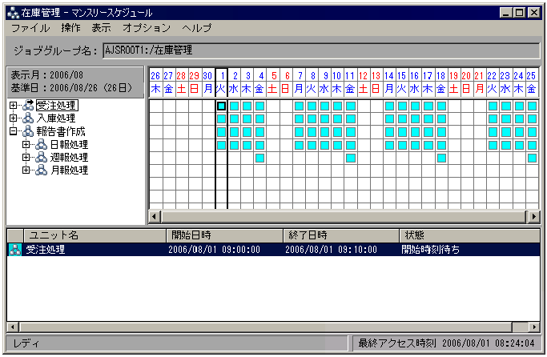Click the calendar scrollbar right arrow
This screenshot has height=357, width=547.
tap(533, 217)
